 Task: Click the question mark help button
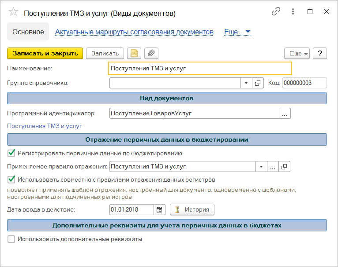point(319,53)
